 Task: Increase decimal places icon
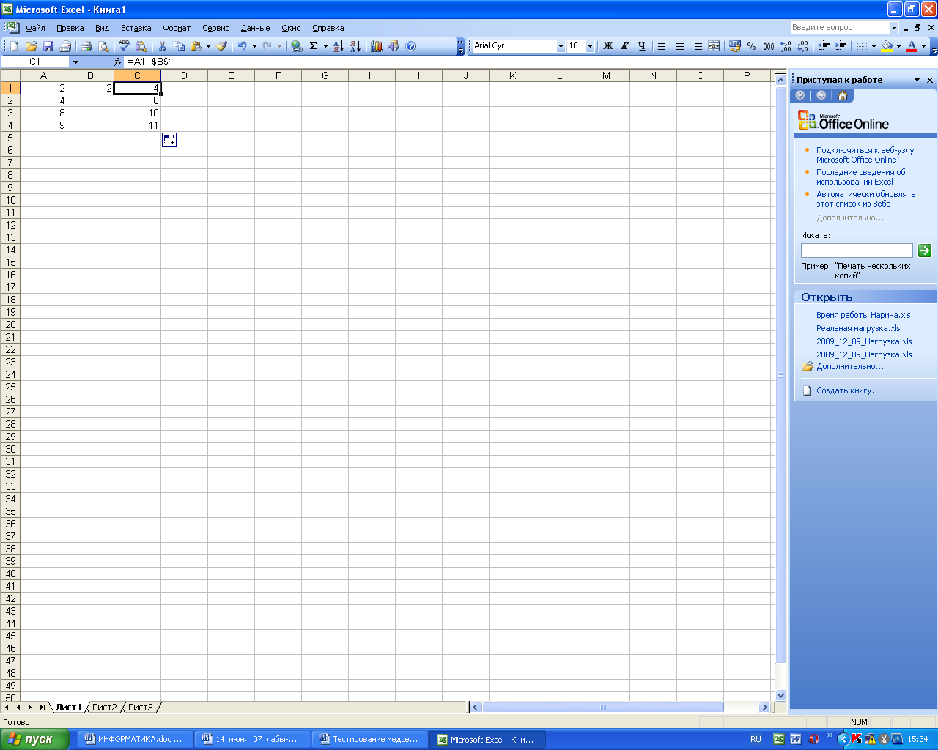786,46
